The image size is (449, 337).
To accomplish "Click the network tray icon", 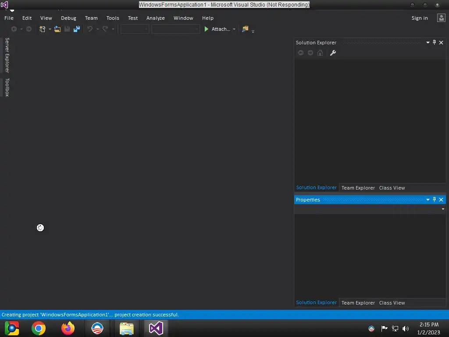I will [395, 328].
